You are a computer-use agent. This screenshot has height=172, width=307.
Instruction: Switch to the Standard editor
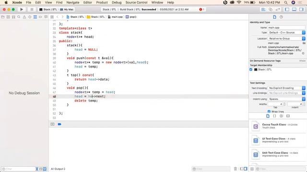pyautogui.click(x=263, y=10)
